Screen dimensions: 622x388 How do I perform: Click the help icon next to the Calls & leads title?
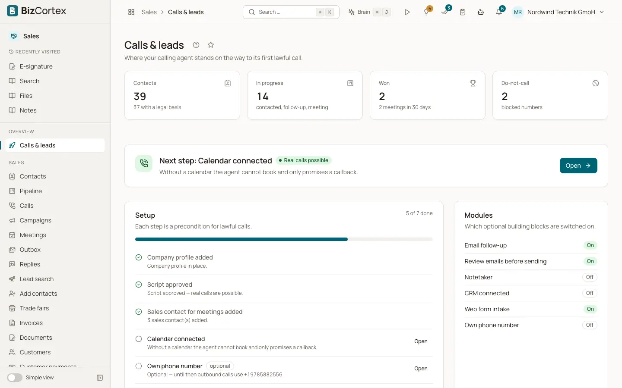196,45
